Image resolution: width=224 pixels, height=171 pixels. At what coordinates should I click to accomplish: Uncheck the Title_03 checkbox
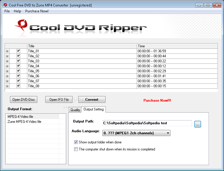coord(18,61)
